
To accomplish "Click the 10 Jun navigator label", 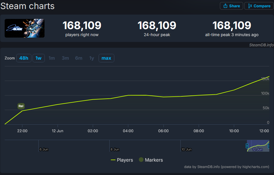I will point(186,149).
